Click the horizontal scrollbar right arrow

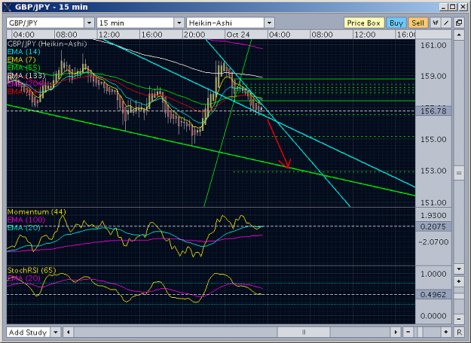click(396, 332)
